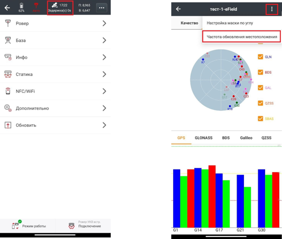The height and width of the screenshot is (239, 282).
Task: Expand the Инфо row chevron
Action: tap(104, 57)
